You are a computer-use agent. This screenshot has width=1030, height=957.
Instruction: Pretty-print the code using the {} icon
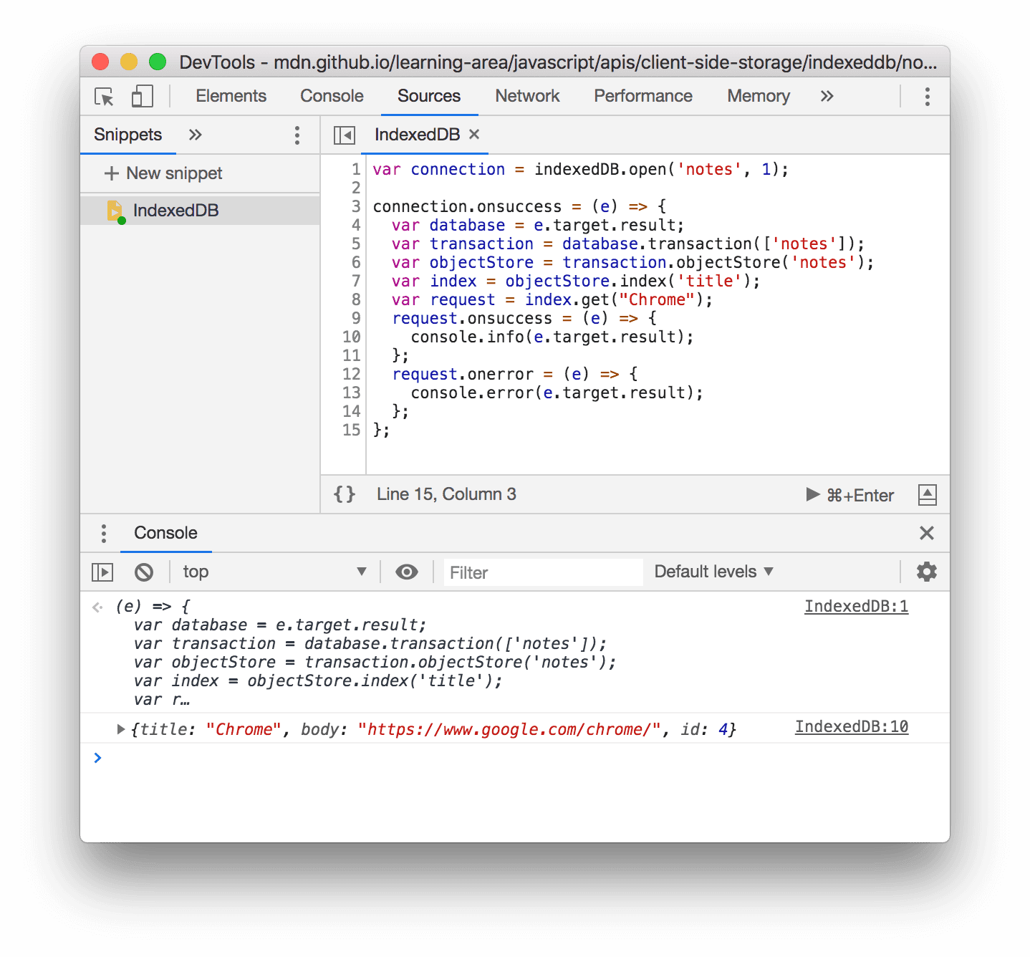click(x=344, y=494)
